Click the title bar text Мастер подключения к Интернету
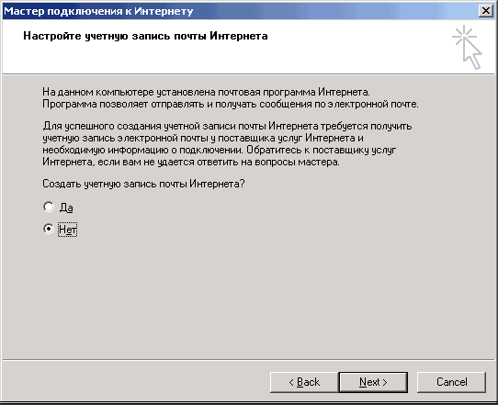This screenshot has width=498, height=405. click(98, 11)
